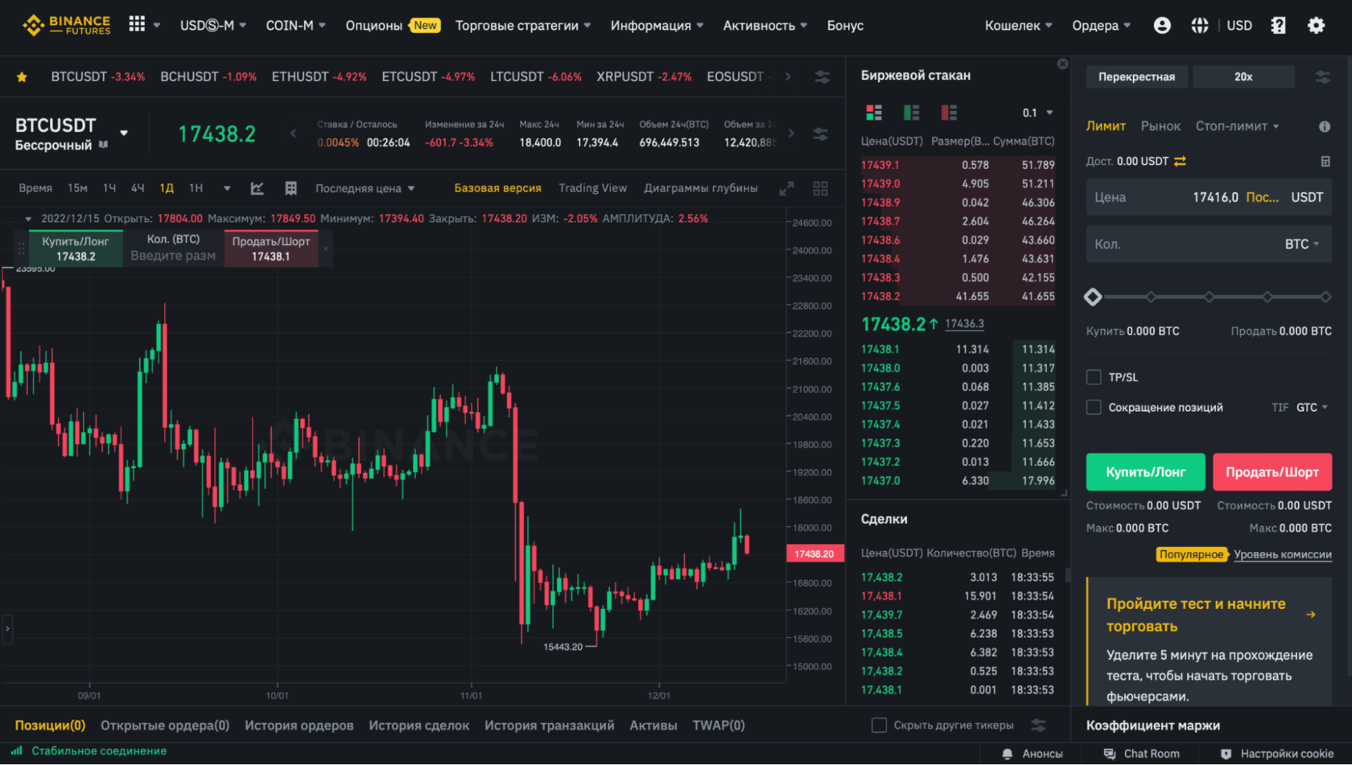Click the Кол. quantity input field
This screenshot has width=1352, height=765.
(x=1209, y=244)
